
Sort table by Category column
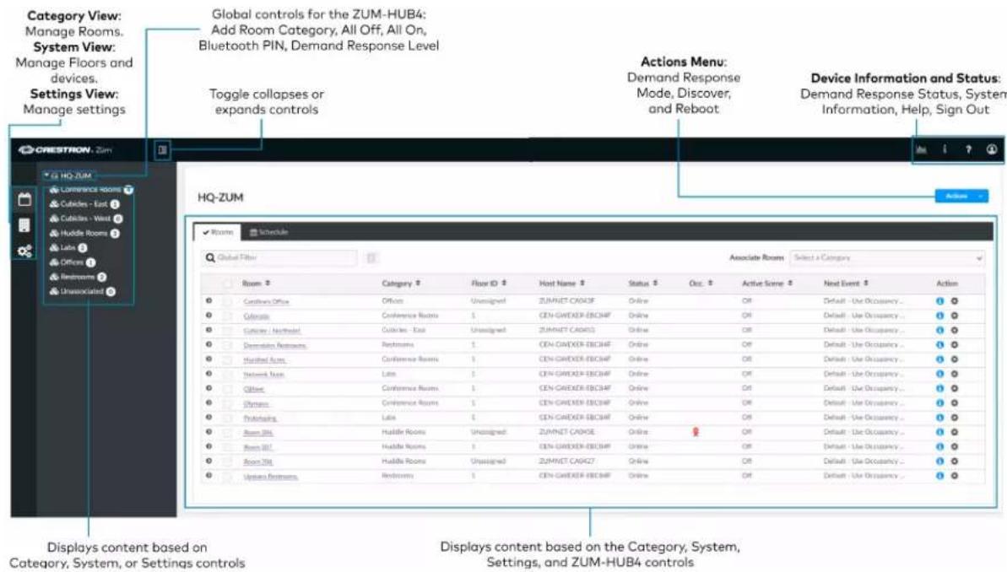pyautogui.click(x=402, y=283)
